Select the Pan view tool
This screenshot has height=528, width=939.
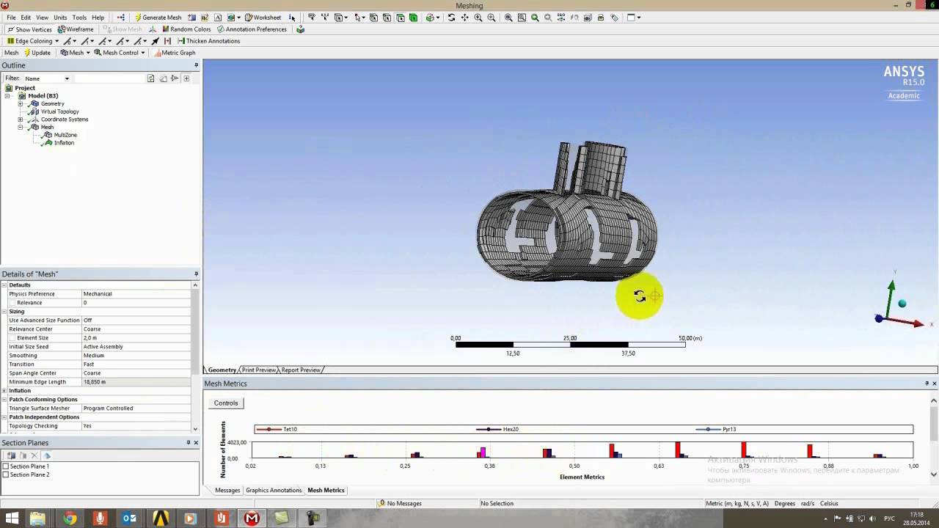coord(464,18)
